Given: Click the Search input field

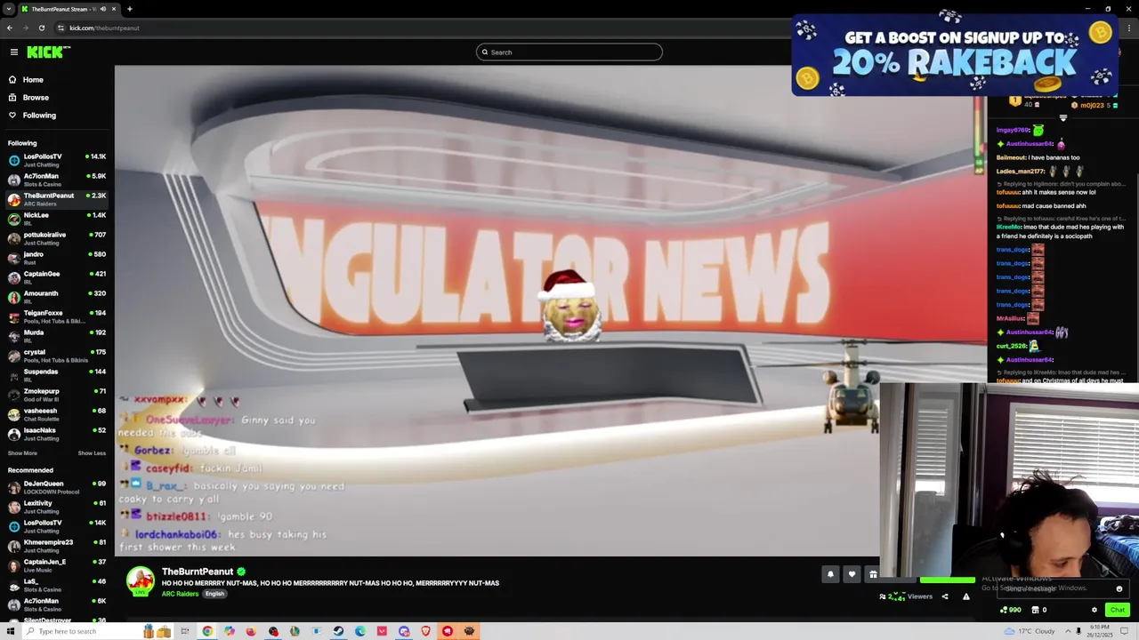Looking at the screenshot, I should tap(569, 52).
